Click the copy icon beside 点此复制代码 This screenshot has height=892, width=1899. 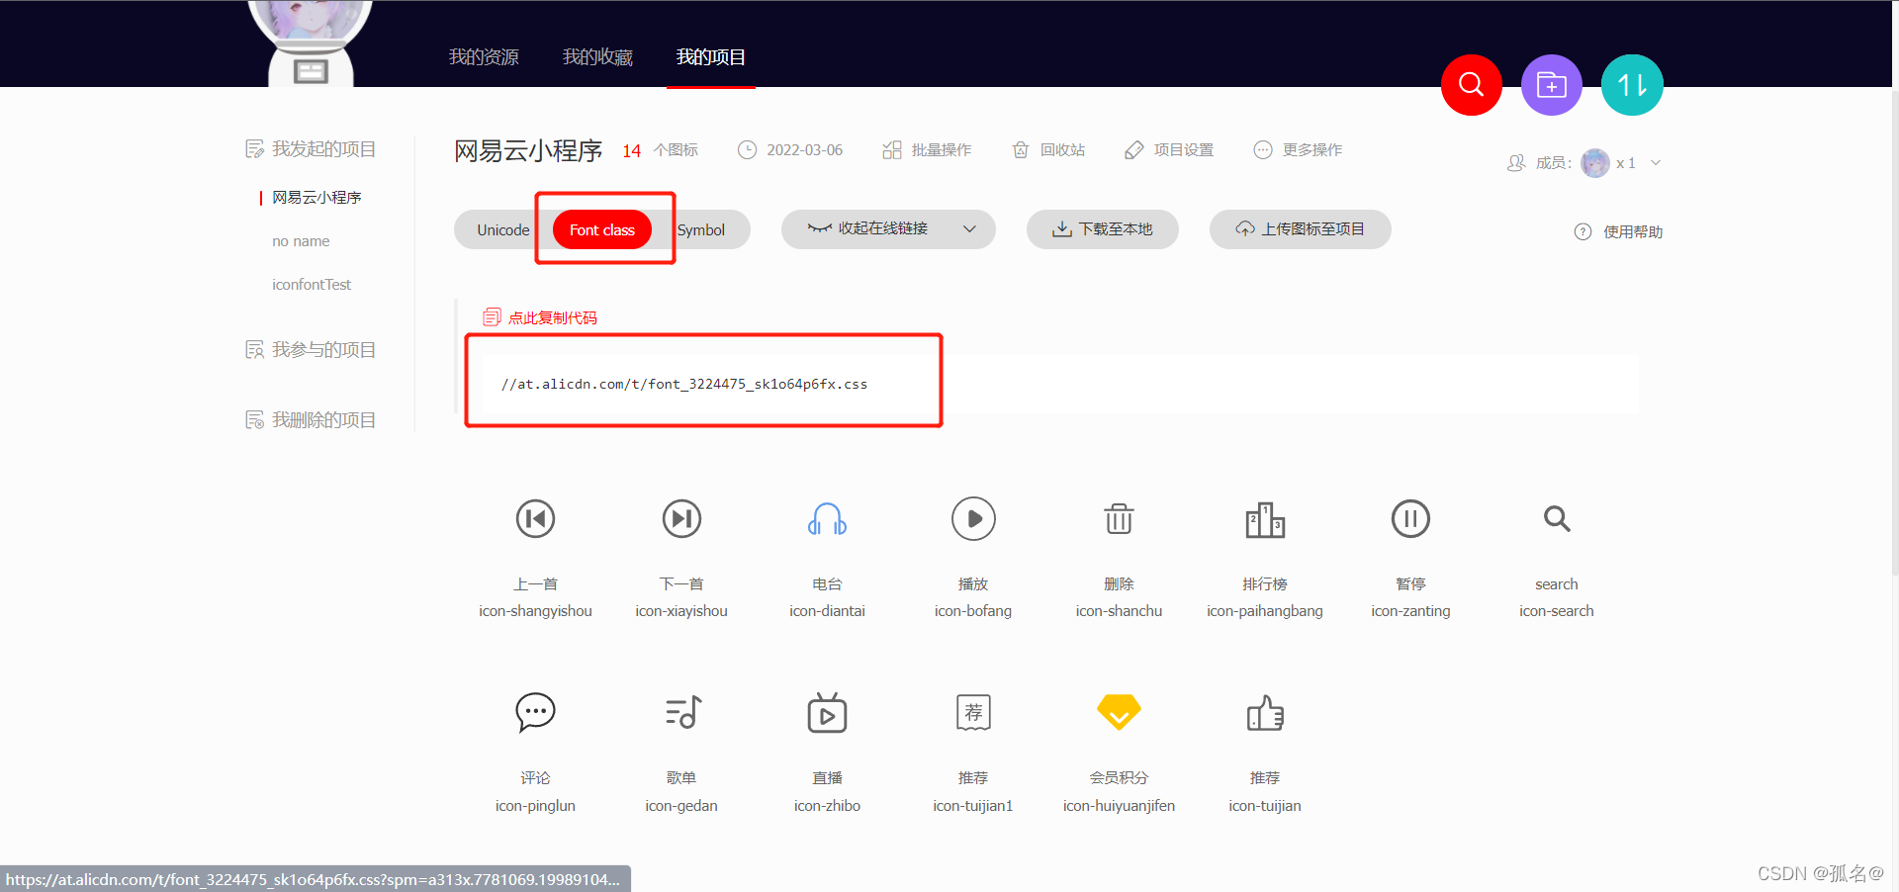492,317
